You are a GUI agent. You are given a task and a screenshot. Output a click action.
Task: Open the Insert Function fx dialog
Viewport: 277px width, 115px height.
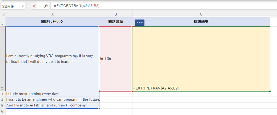point(46,6)
